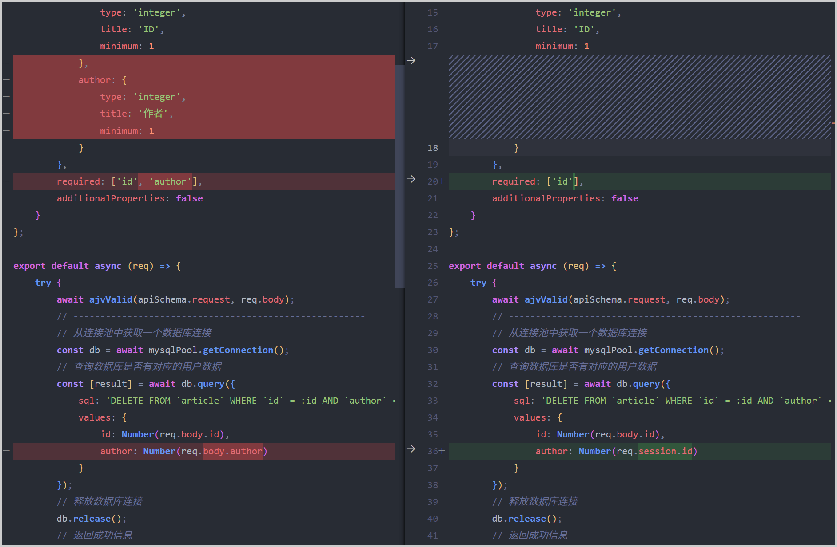Click the revert arrow next to line 20

tap(411, 179)
